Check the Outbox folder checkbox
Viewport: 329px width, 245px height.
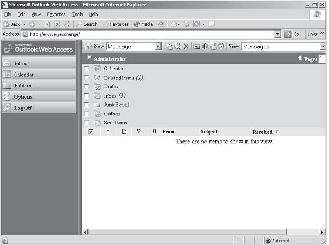point(86,114)
